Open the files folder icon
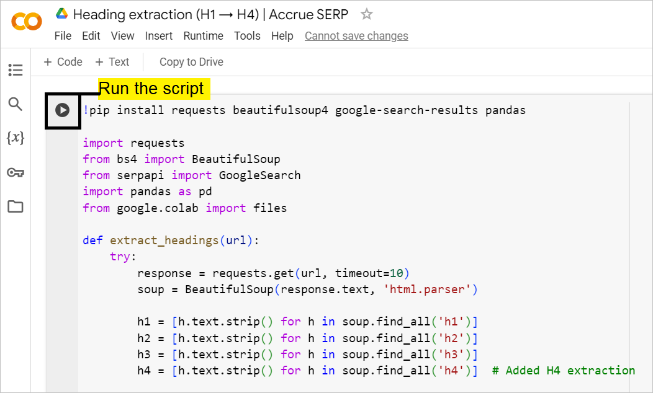The width and height of the screenshot is (653, 393). pos(16,206)
